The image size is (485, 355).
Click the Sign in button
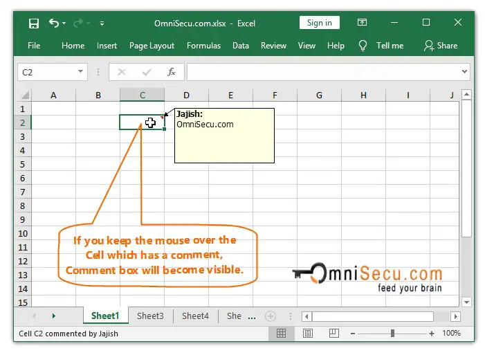pyautogui.click(x=319, y=23)
